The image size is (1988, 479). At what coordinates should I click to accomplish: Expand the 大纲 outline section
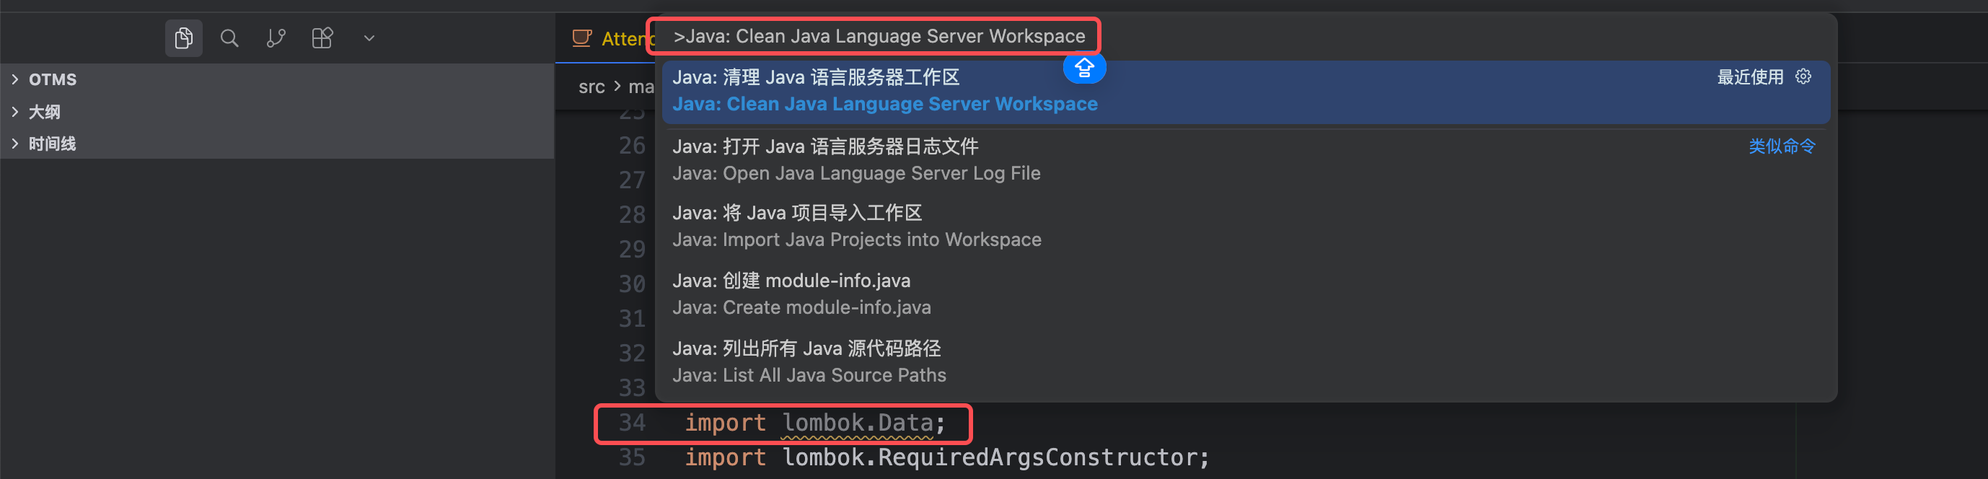coord(277,112)
